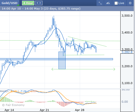Change the 4 Hour timeframe

pyautogui.click(x=28, y=3)
